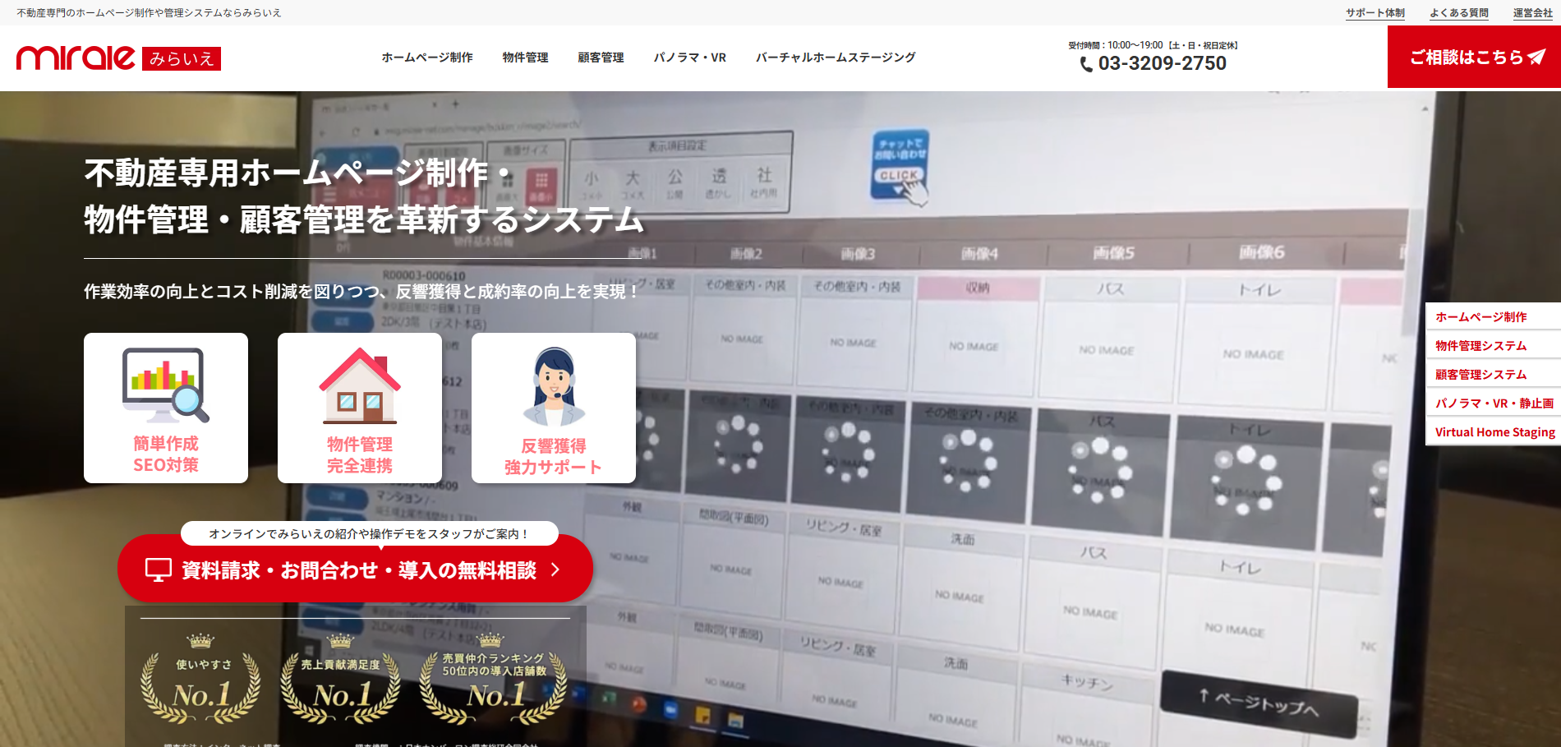Click the サポート体制 link

(1375, 13)
